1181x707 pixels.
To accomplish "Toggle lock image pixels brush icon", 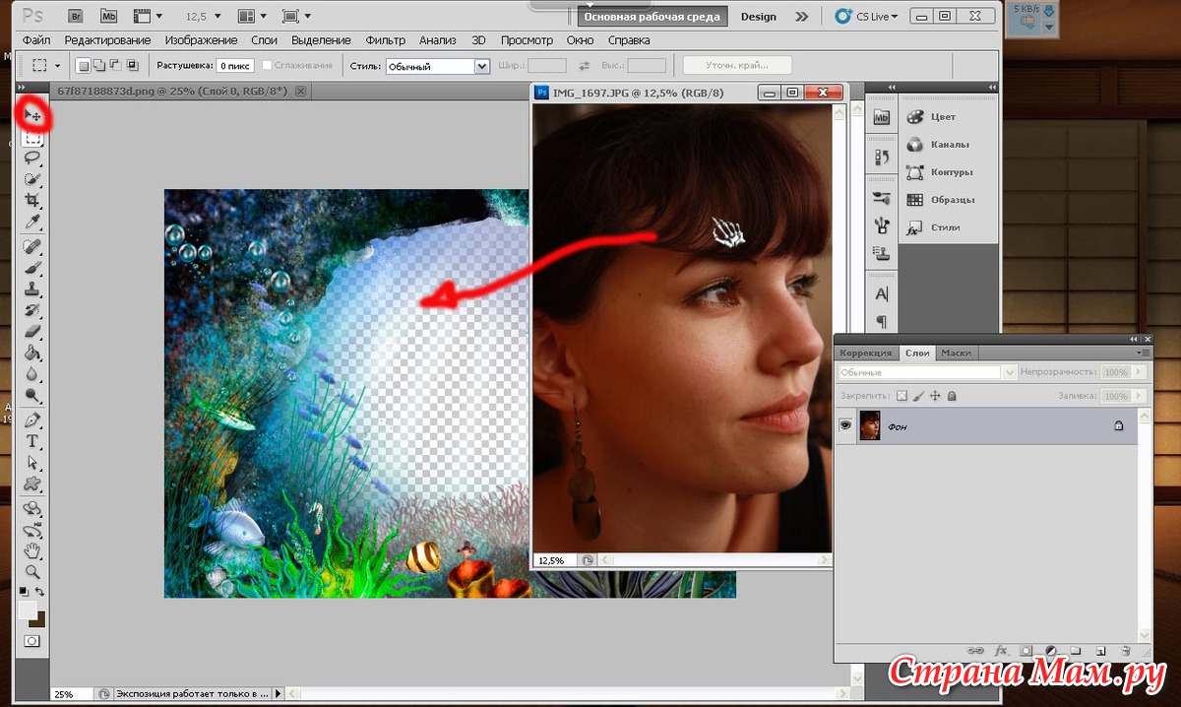I will (x=918, y=396).
